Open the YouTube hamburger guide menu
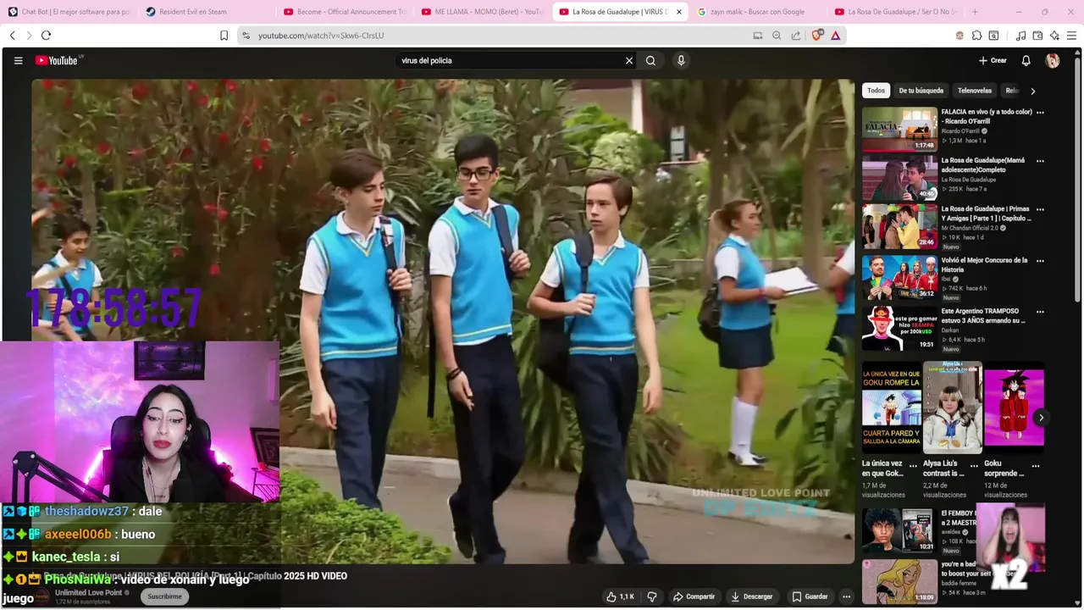Viewport: 1084px width, 610px height. [18, 60]
